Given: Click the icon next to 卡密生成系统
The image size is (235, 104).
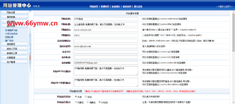Looking at the screenshot, I should point(3,34).
